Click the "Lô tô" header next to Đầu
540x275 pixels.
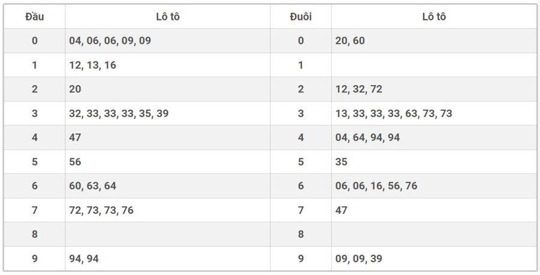pyautogui.click(x=167, y=17)
